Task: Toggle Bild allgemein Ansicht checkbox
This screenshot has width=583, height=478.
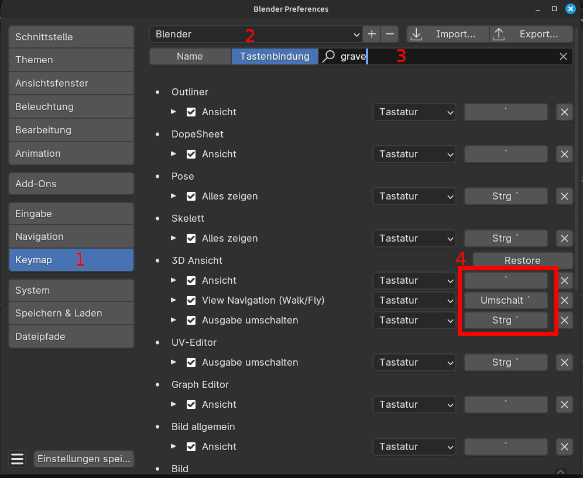Action: pyautogui.click(x=191, y=447)
